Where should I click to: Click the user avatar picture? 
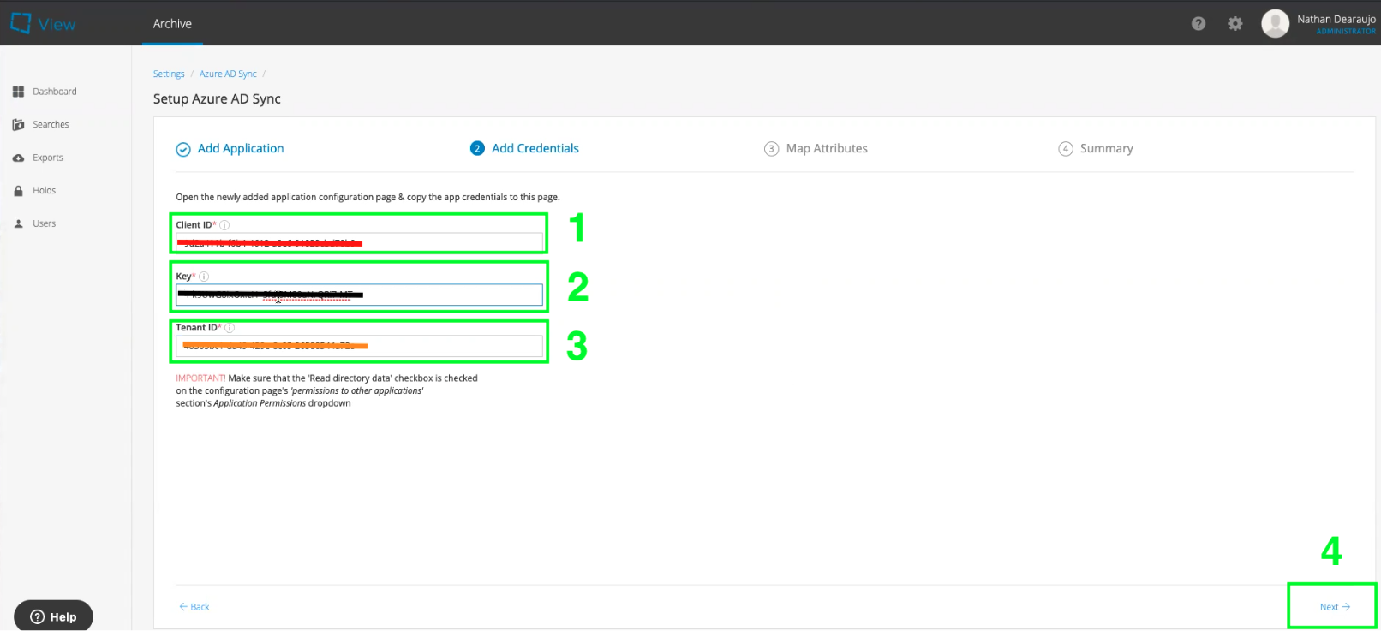(1275, 23)
